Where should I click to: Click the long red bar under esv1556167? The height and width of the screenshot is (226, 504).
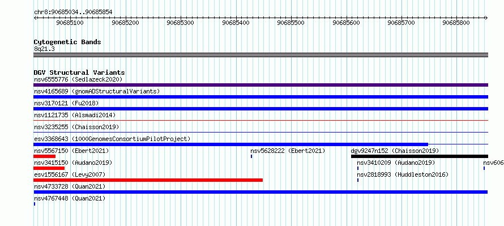(148, 180)
